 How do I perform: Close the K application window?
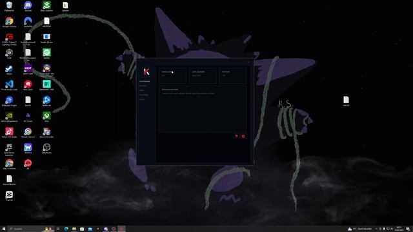pos(248,63)
